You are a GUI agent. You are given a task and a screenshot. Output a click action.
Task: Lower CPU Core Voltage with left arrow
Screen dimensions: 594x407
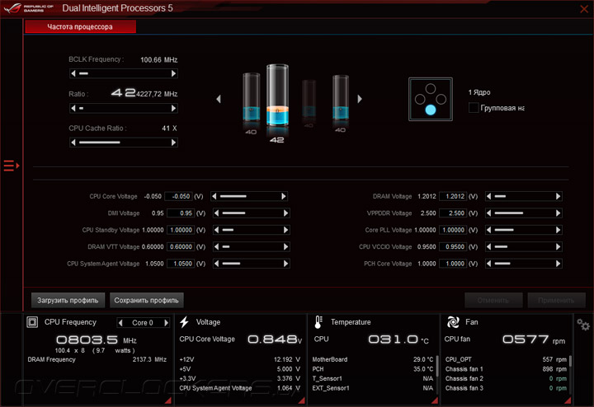[214, 196]
